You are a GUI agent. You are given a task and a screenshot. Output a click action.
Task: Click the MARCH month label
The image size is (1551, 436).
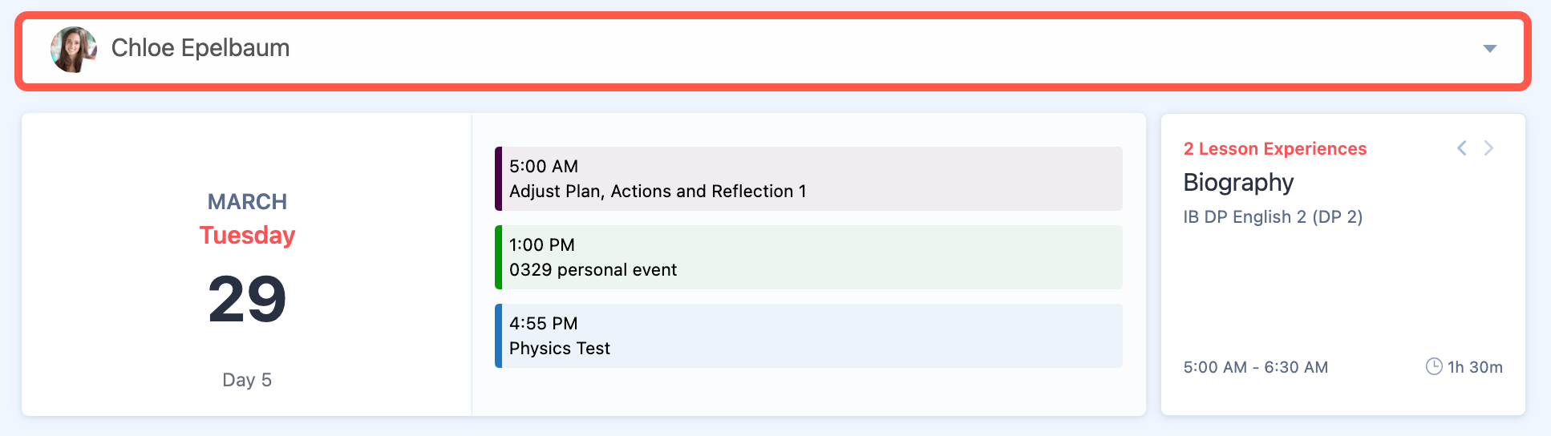click(247, 202)
